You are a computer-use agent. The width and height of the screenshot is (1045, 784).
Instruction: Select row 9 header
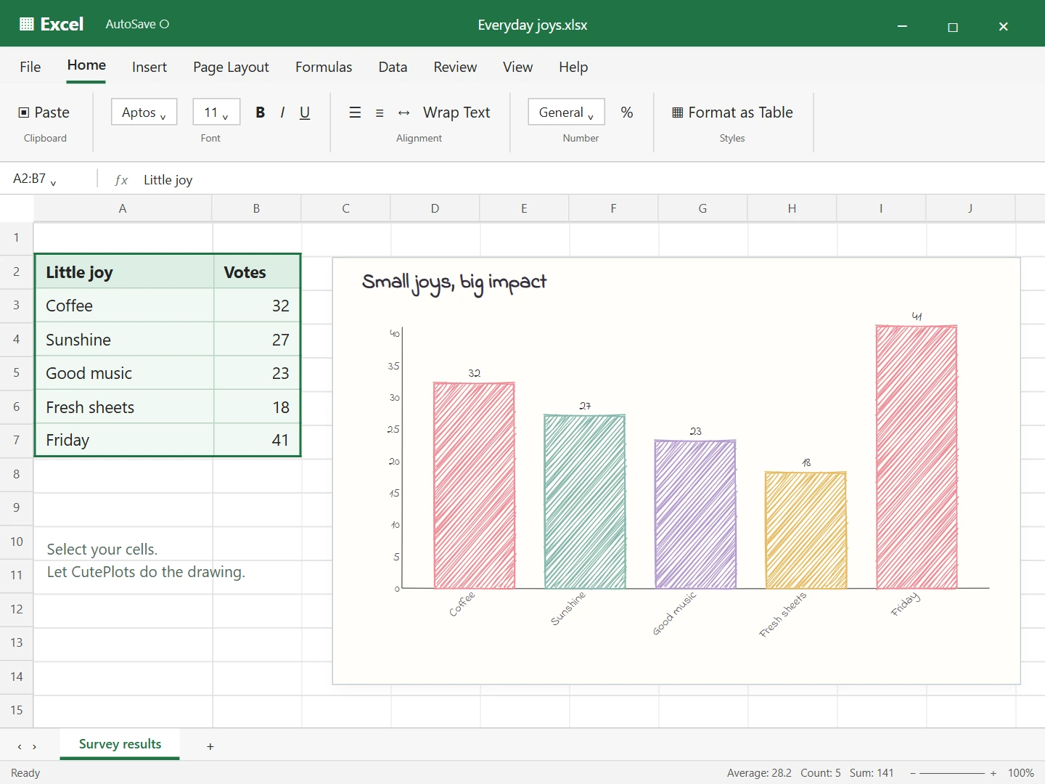17,507
